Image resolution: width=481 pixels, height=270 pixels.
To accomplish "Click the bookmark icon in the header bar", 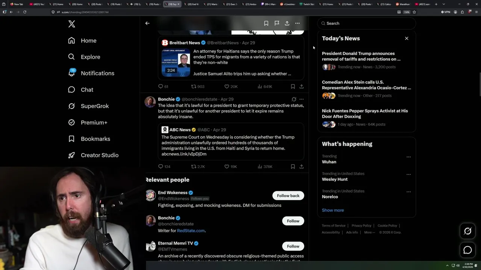I will coord(266,23).
